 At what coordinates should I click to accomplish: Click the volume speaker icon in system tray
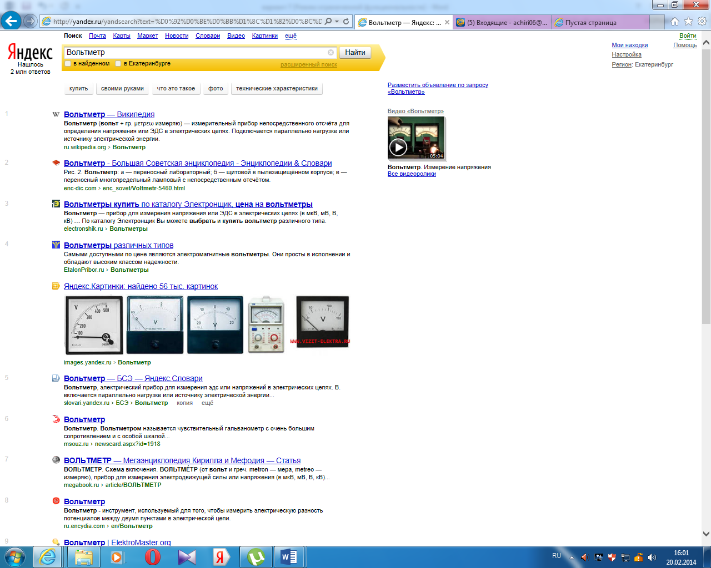[652, 557]
